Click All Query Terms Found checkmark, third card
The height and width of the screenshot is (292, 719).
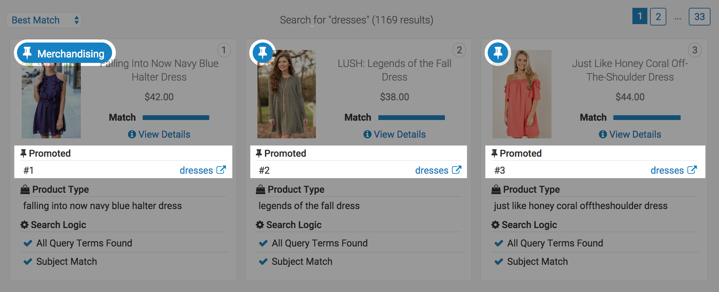pos(499,243)
